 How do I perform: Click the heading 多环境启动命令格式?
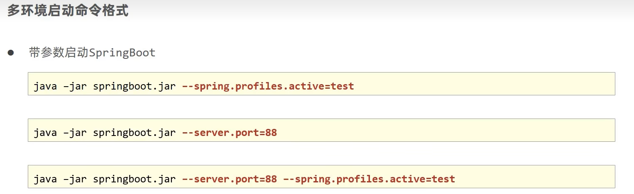[68, 10]
